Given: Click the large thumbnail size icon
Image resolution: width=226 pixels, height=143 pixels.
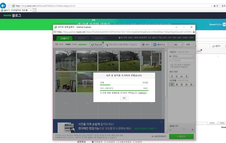Looking at the screenshot, I should pyautogui.click(x=193, y=129).
